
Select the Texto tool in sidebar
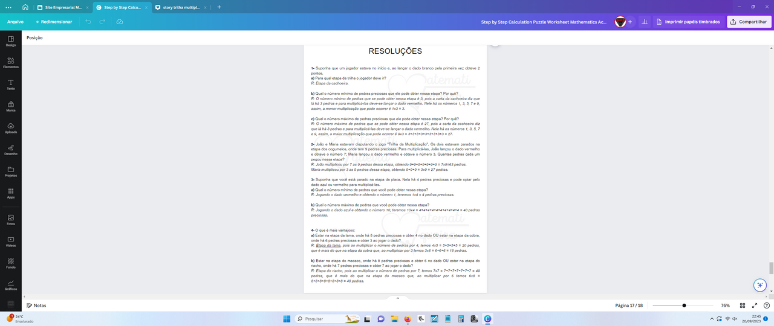[x=11, y=84]
